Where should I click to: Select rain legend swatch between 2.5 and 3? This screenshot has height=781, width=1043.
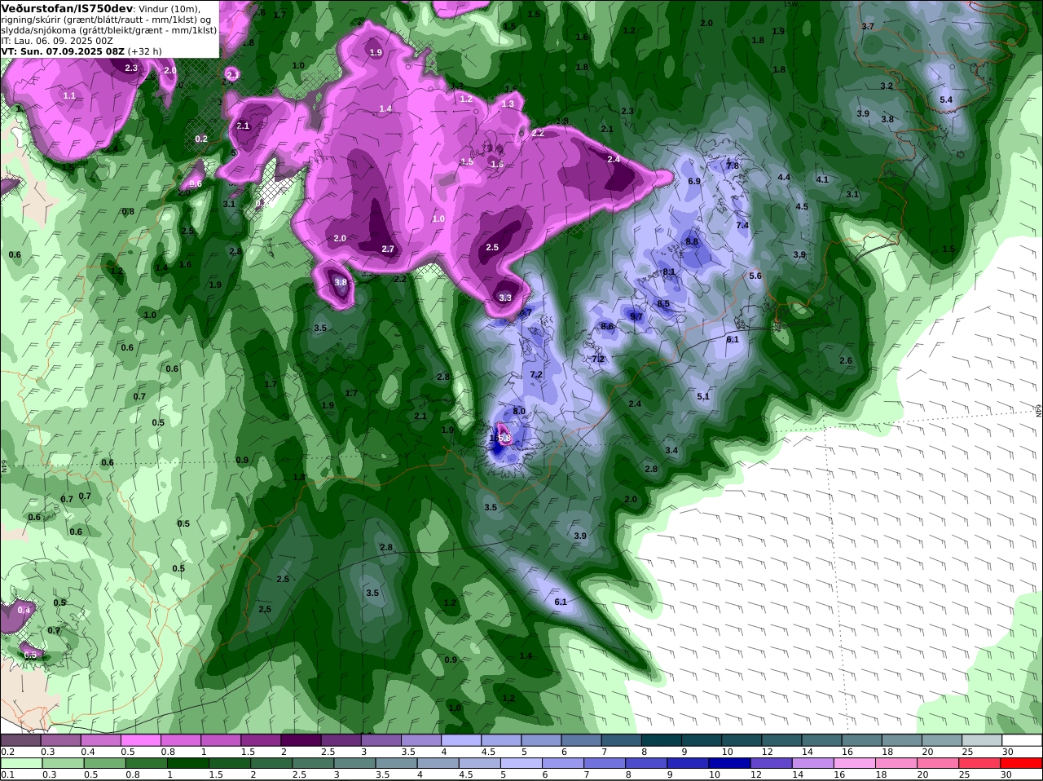[315, 763]
